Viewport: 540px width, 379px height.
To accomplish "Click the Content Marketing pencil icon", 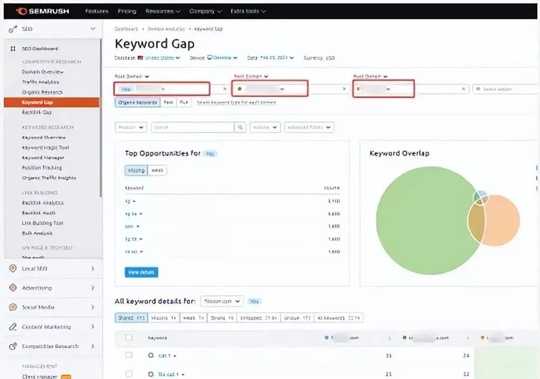I will [x=12, y=327].
